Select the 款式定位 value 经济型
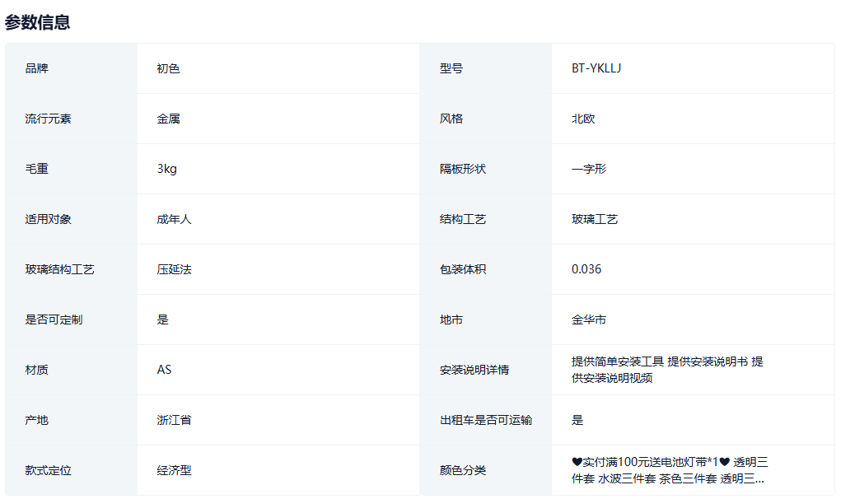 (174, 470)
